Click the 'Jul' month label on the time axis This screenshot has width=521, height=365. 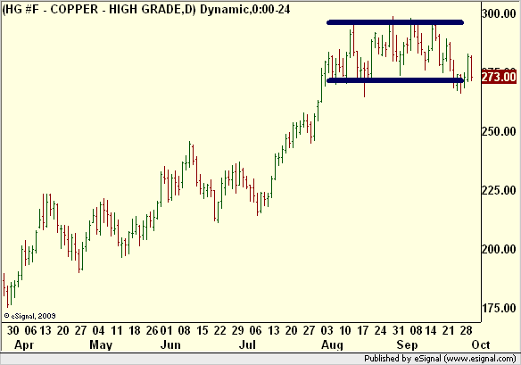point(247,344)
